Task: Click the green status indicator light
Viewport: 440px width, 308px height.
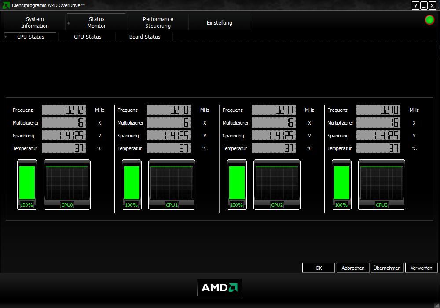Action: click(429, 20)
